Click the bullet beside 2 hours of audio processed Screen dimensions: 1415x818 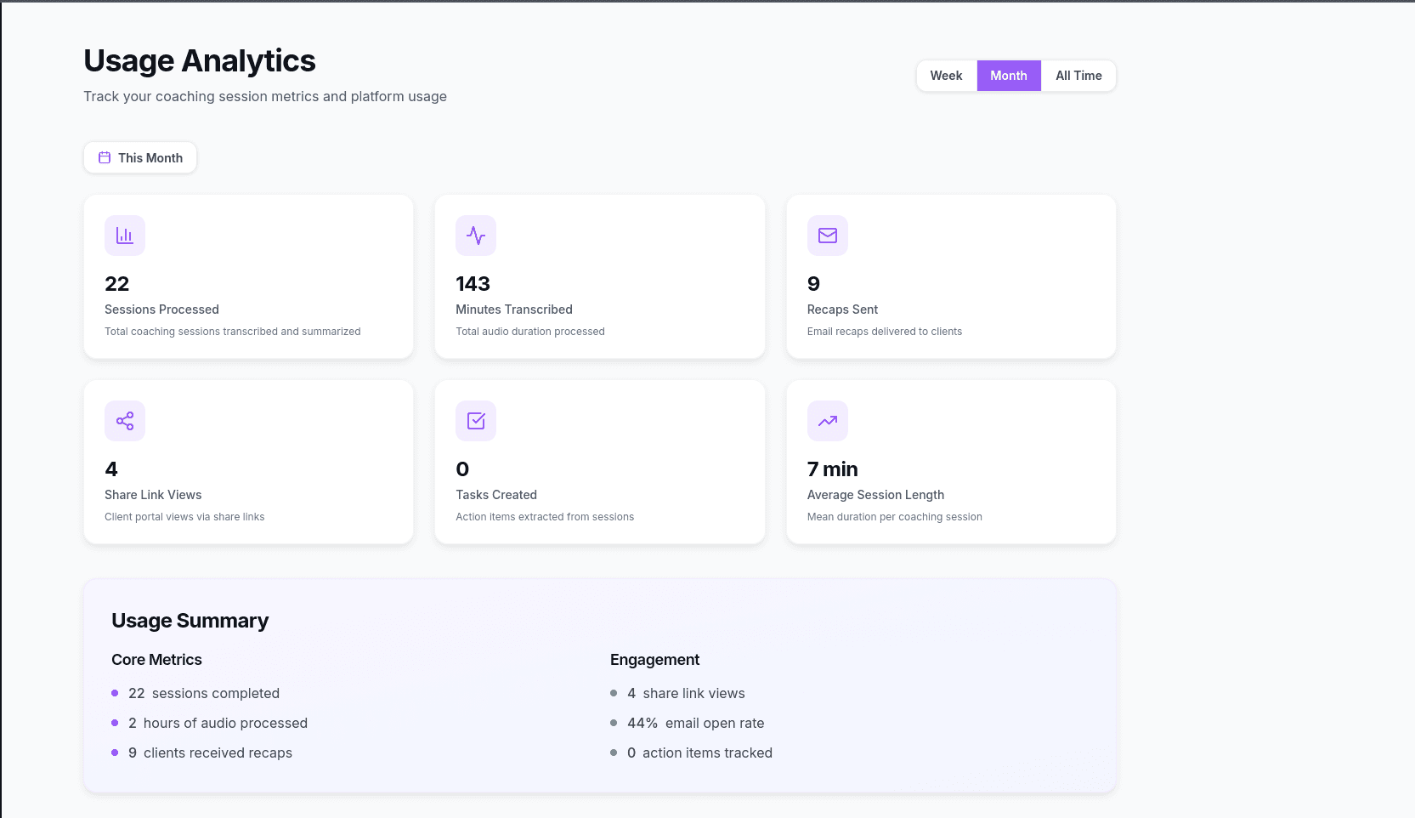(x=116, y=723)
